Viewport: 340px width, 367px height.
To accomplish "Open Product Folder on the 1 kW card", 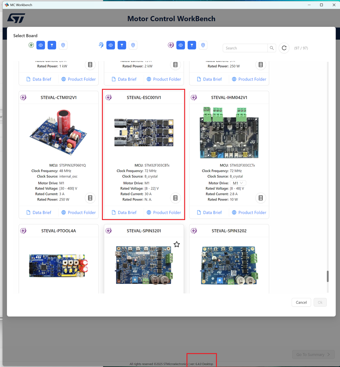I will pos(78,79).
